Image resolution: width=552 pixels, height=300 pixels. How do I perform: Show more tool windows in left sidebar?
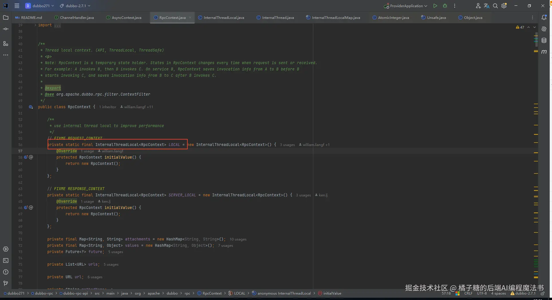(x=6, y=55)
